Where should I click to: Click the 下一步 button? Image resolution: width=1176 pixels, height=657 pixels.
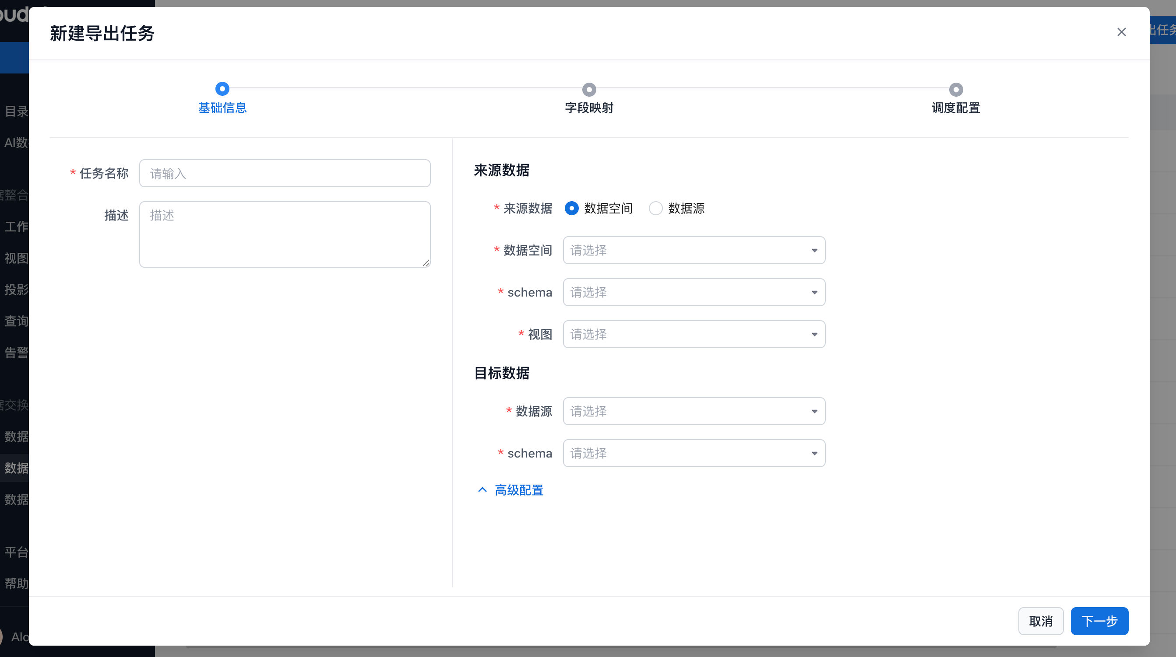(x=1099, y=621)
